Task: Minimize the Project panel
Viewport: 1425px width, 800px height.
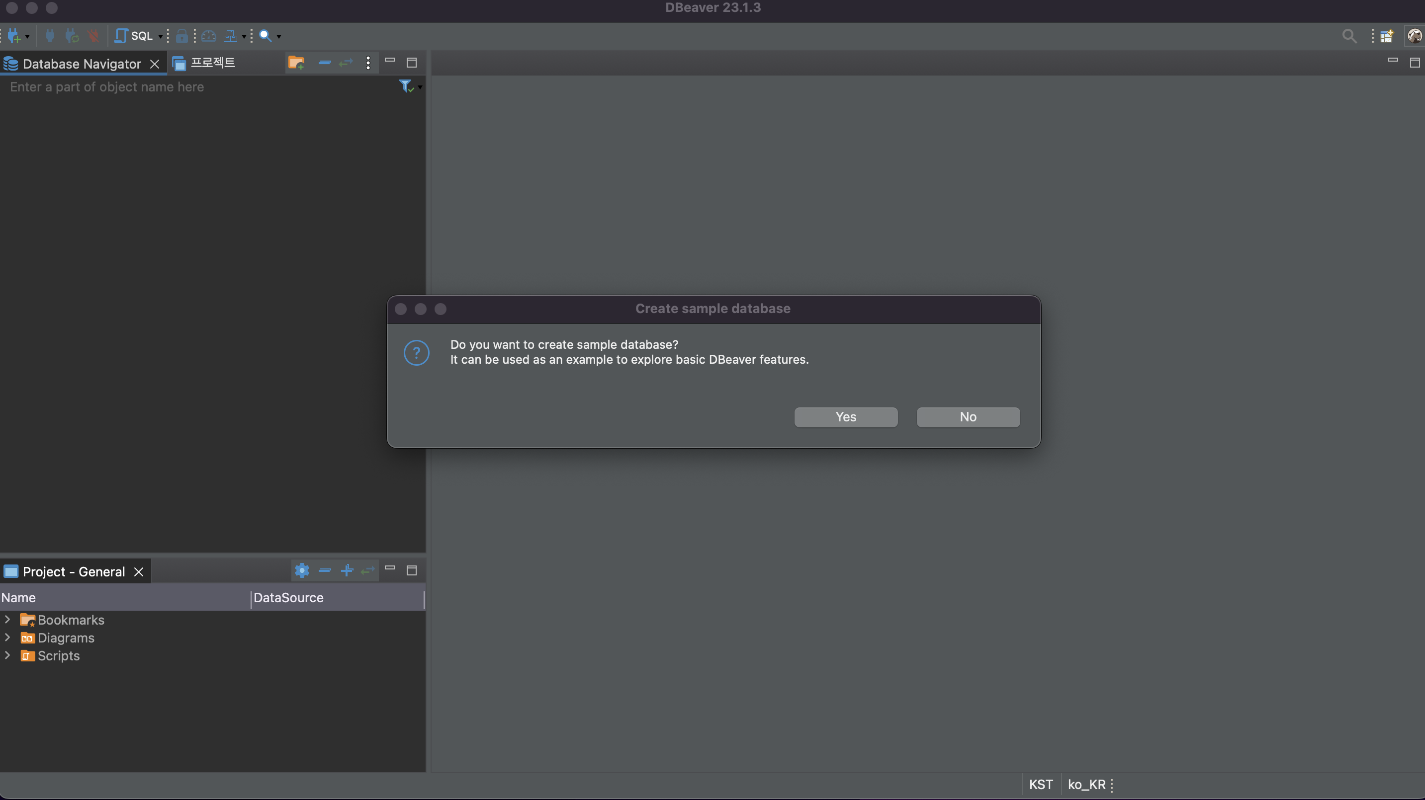Action: click(x=389, y=568)
